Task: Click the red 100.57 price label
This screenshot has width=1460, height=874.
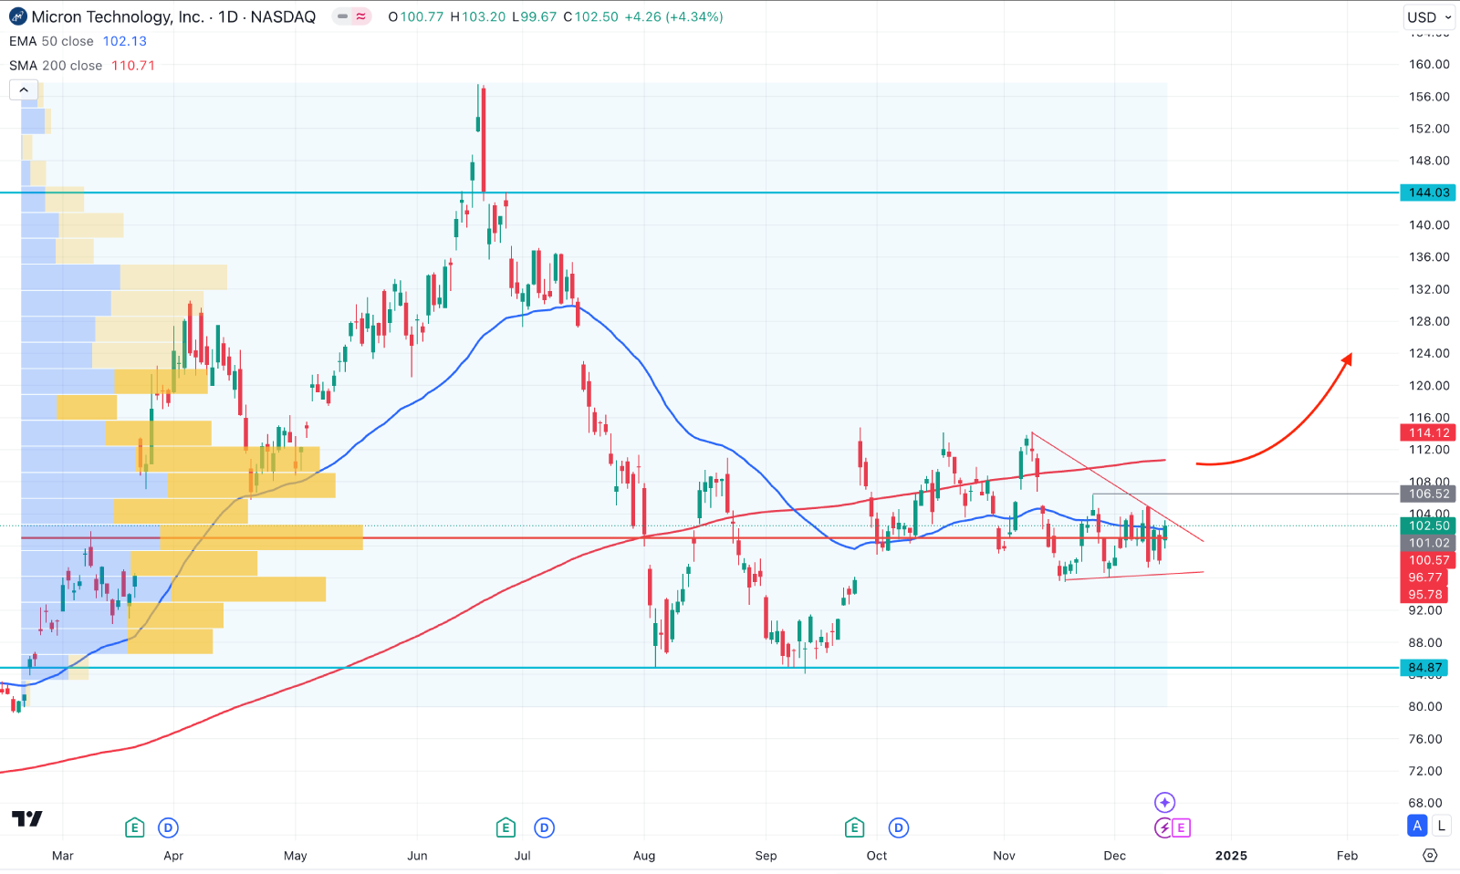Action: point(1428,560)
